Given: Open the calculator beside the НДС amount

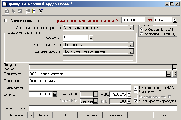Looking at the screenshot, I should point(129,95).
